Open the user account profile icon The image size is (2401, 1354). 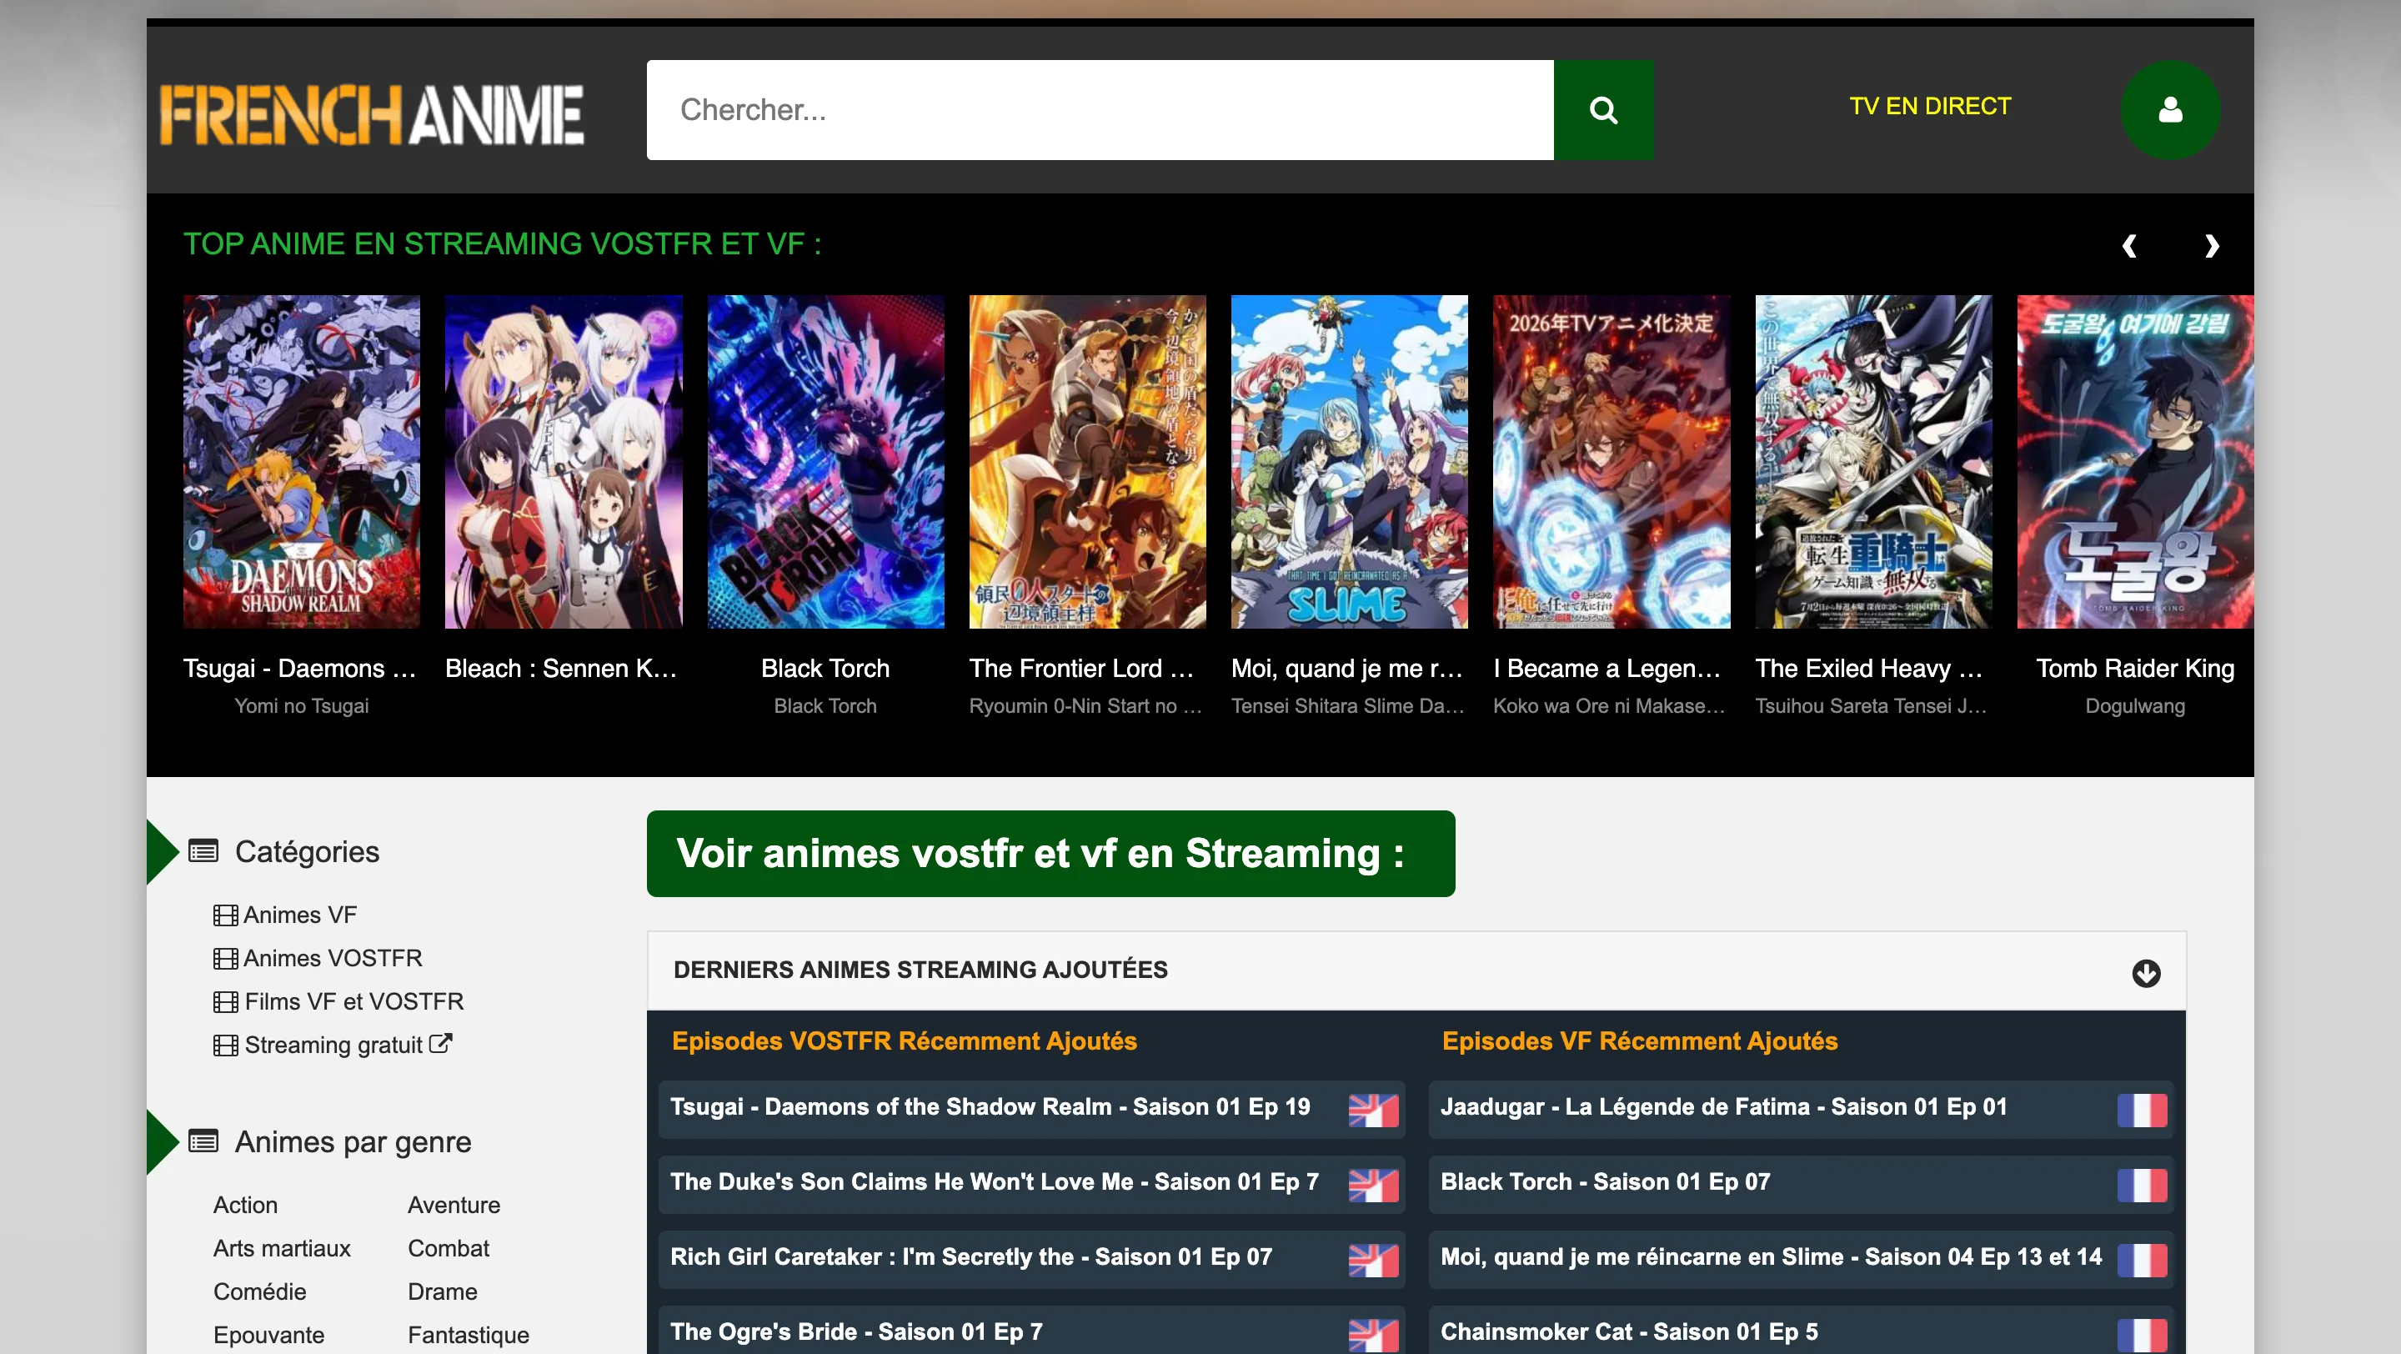[x=2170, y=110]
